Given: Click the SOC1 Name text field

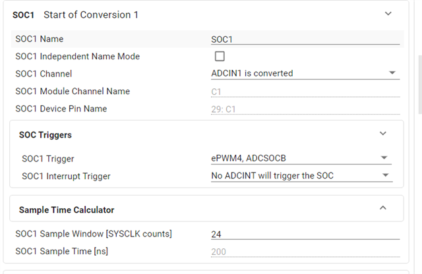Looking at the screenshot, I should 305,39.
